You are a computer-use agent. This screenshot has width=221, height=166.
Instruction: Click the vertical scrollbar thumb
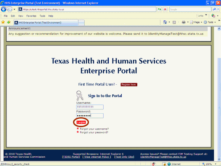pyautogui.click(x=219, y=108)
